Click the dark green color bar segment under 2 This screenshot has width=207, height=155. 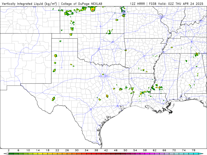pos(11,154)
